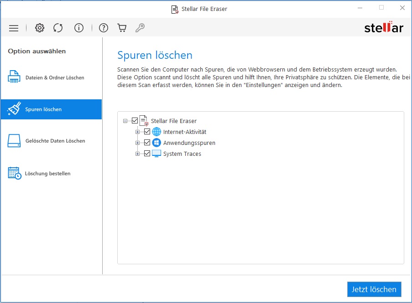412x303 pixels.
Task: Expand the System Traces tree node
Action: click(x=137, y=154)
